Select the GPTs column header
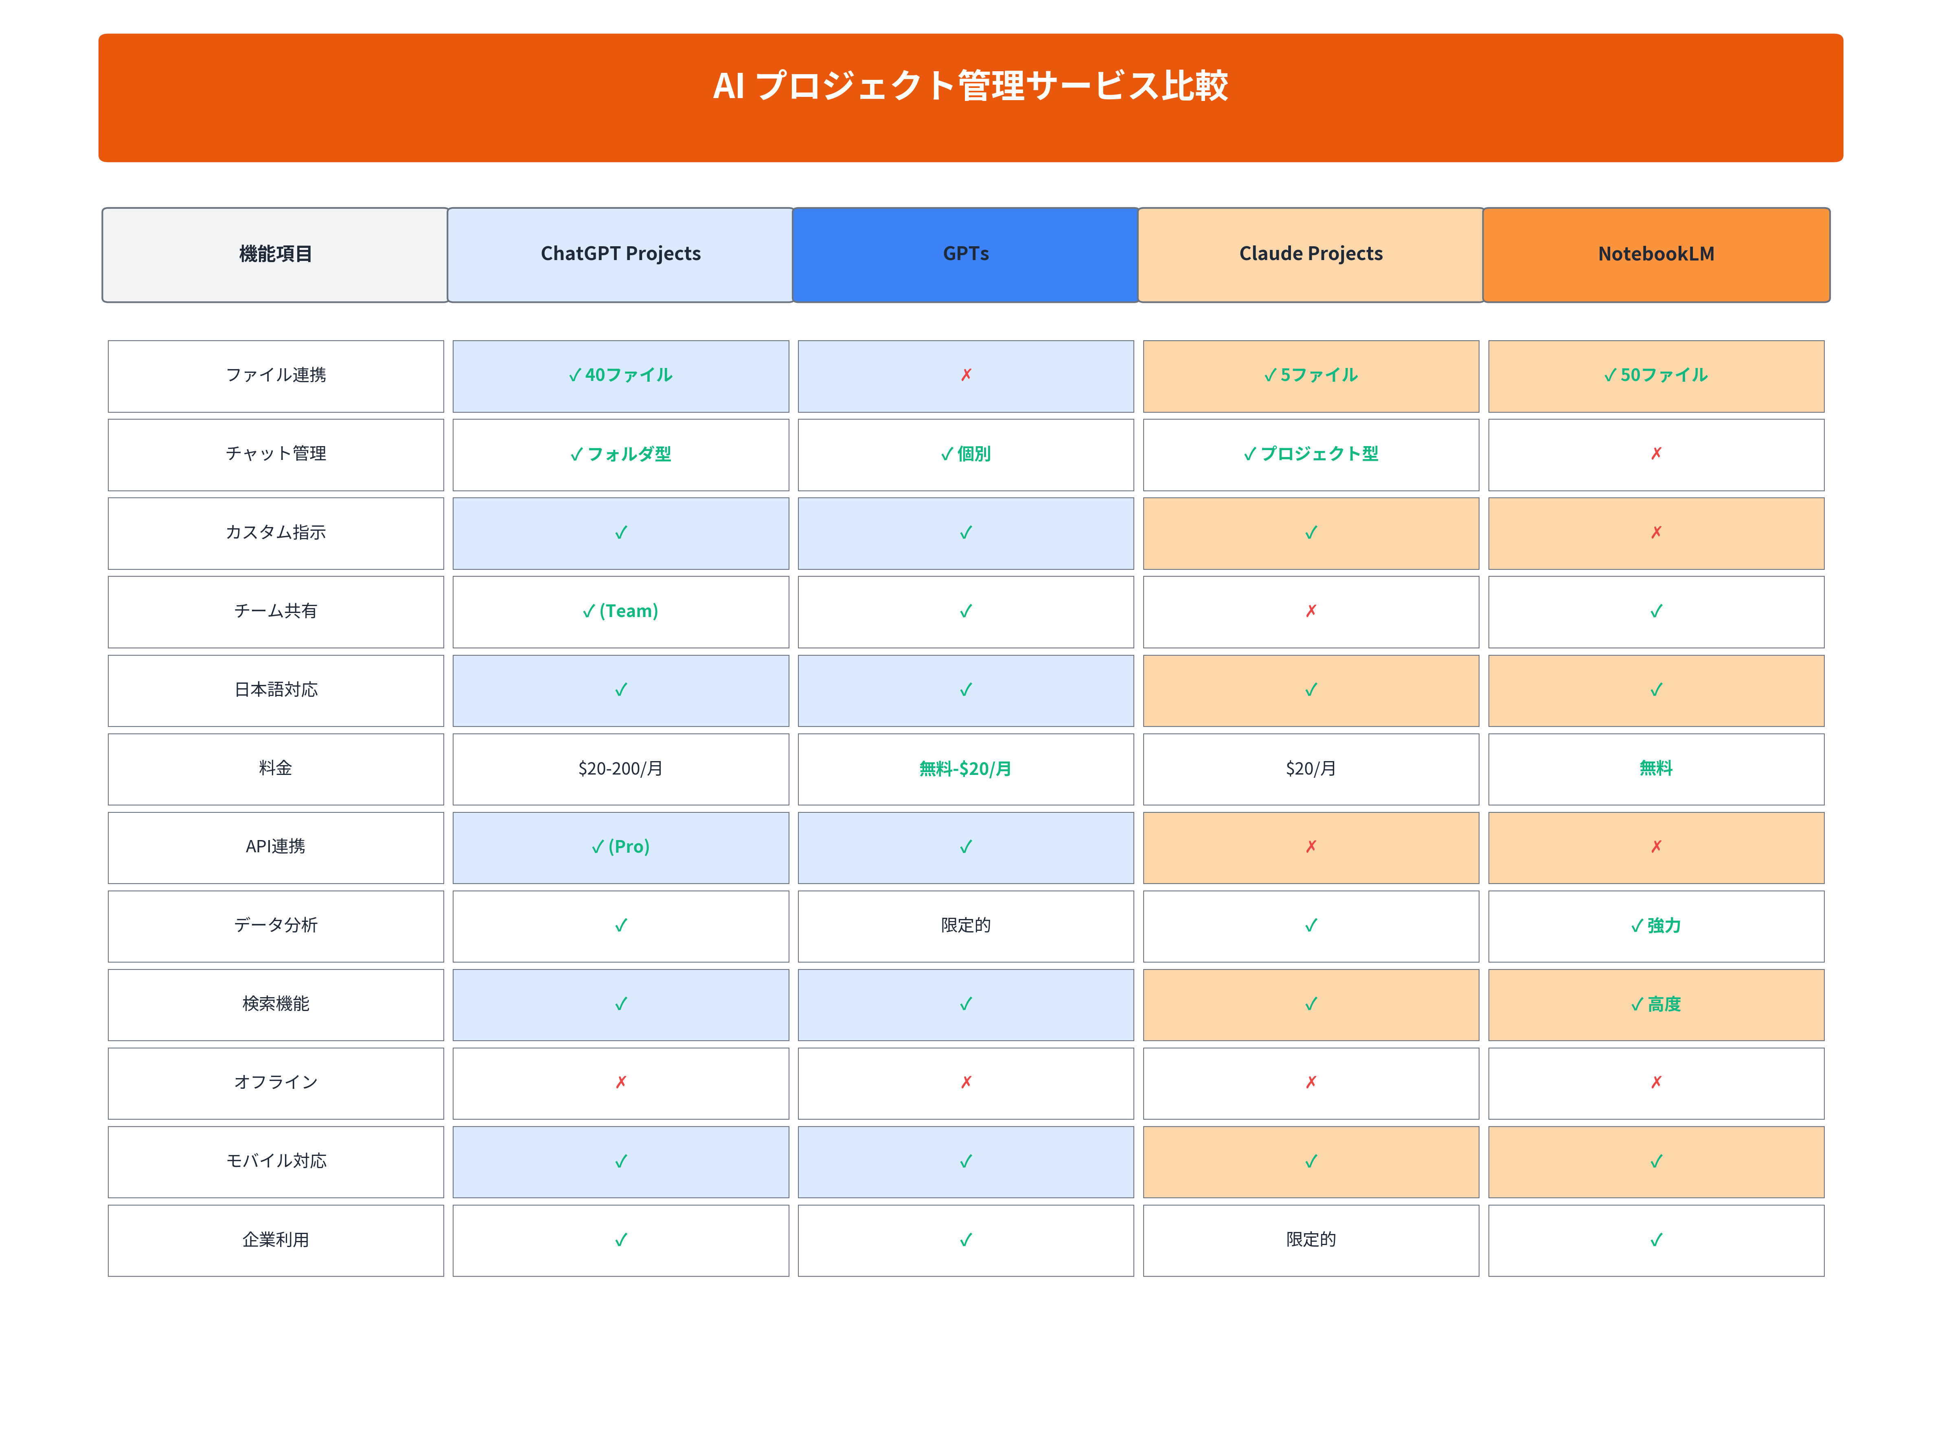Viewport: 1942px width, 1453px height. click(966, 254)
